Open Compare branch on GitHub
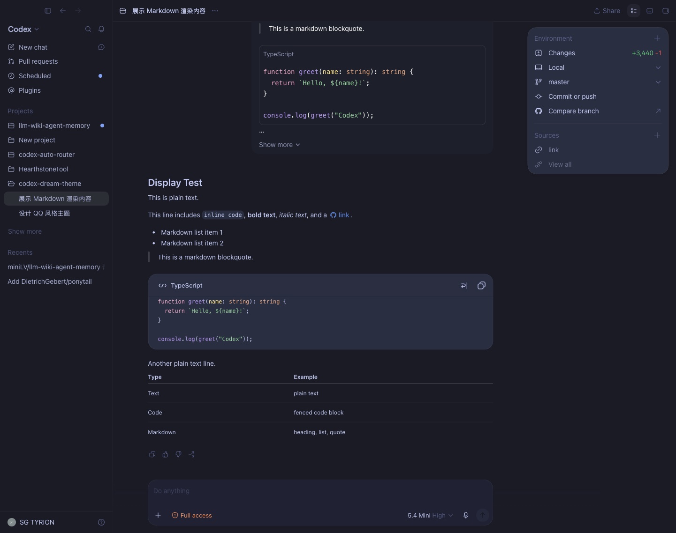Screen dimensions: 676x533 [x=598, y=111]
